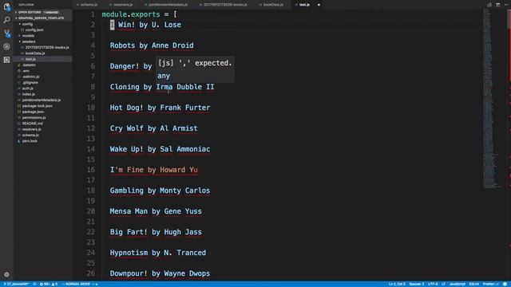Click the line "Downpour! by Wayne Dwops"
Screen dimensions: 511x287
pyautogui.click(x=160, y=273)
